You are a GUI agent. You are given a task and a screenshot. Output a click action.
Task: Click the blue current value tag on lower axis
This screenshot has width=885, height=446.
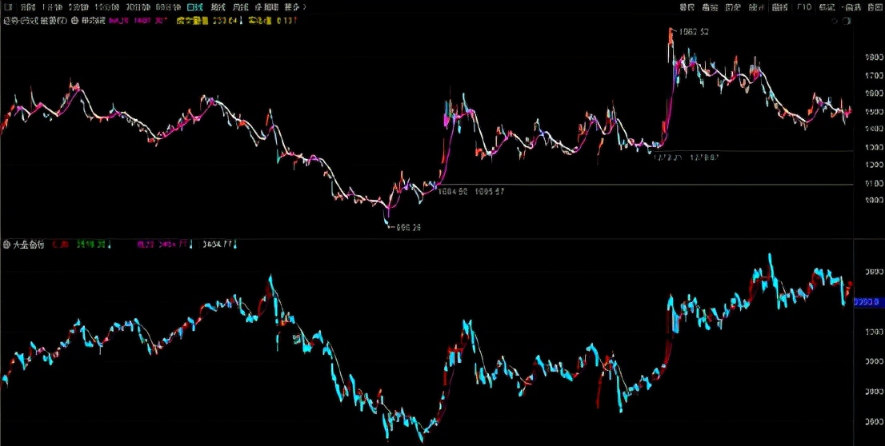(x=868, y=302)
